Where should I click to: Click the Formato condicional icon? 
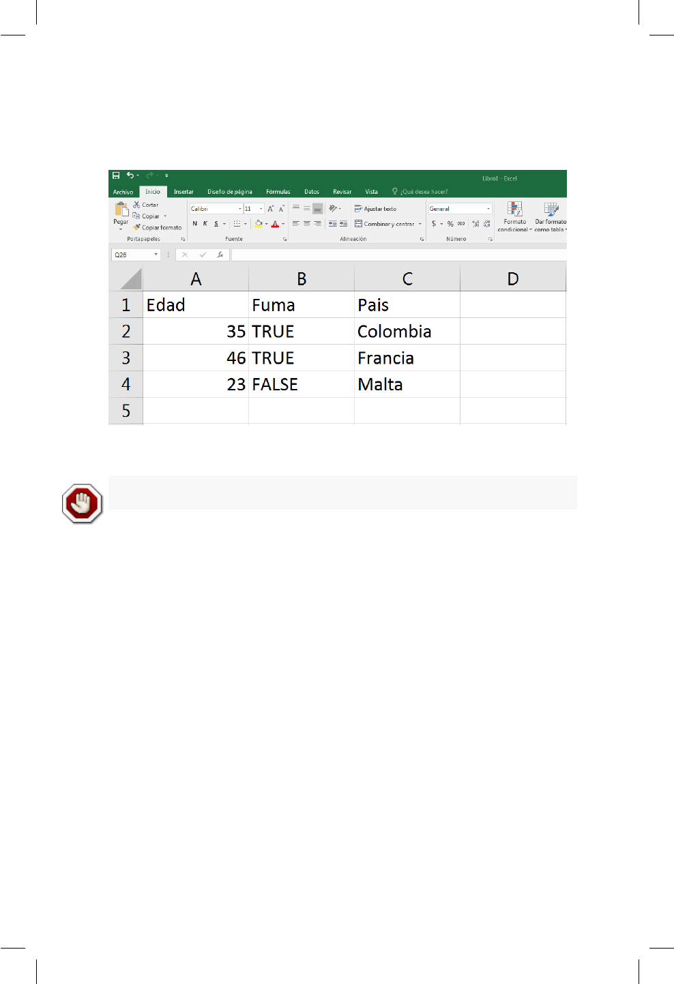(x=514, y=209)
